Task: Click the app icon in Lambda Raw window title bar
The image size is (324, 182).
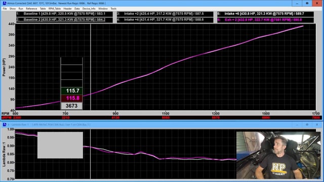Action: (x=5, y=125)
